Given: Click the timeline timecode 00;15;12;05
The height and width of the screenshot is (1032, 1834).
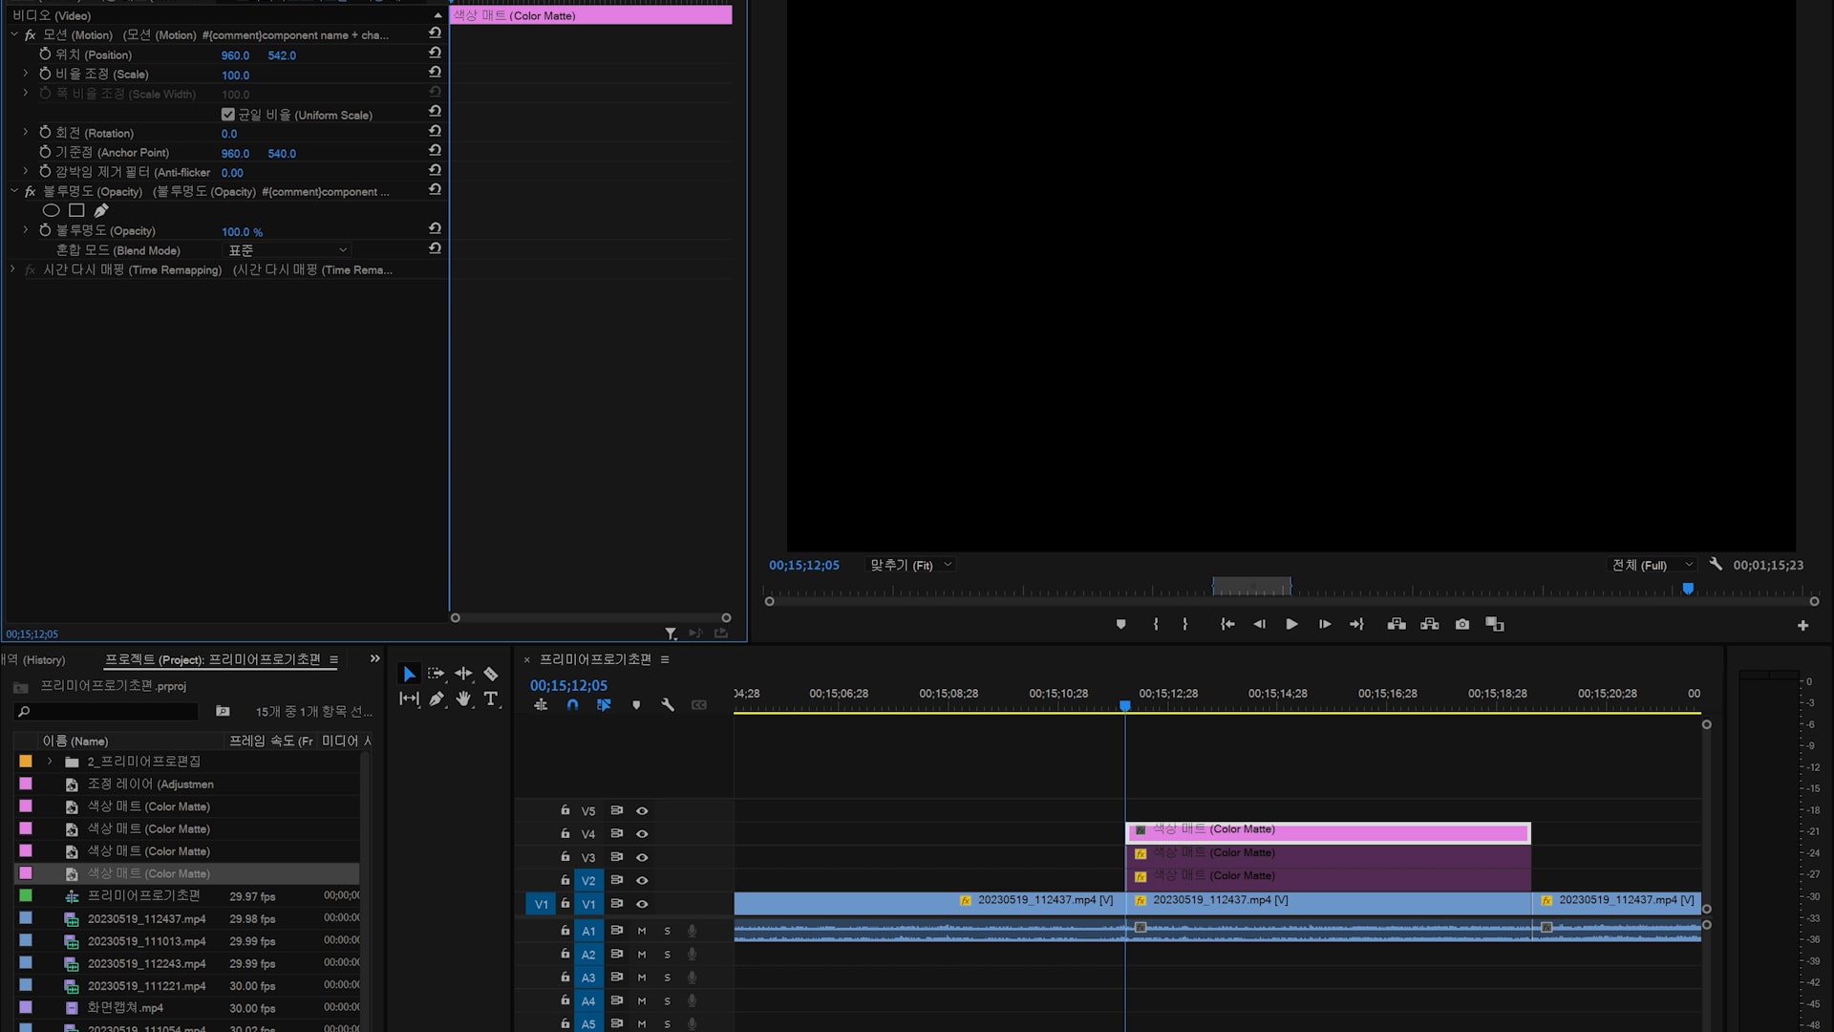Looking at the screenshot, I should pos(568,685).
